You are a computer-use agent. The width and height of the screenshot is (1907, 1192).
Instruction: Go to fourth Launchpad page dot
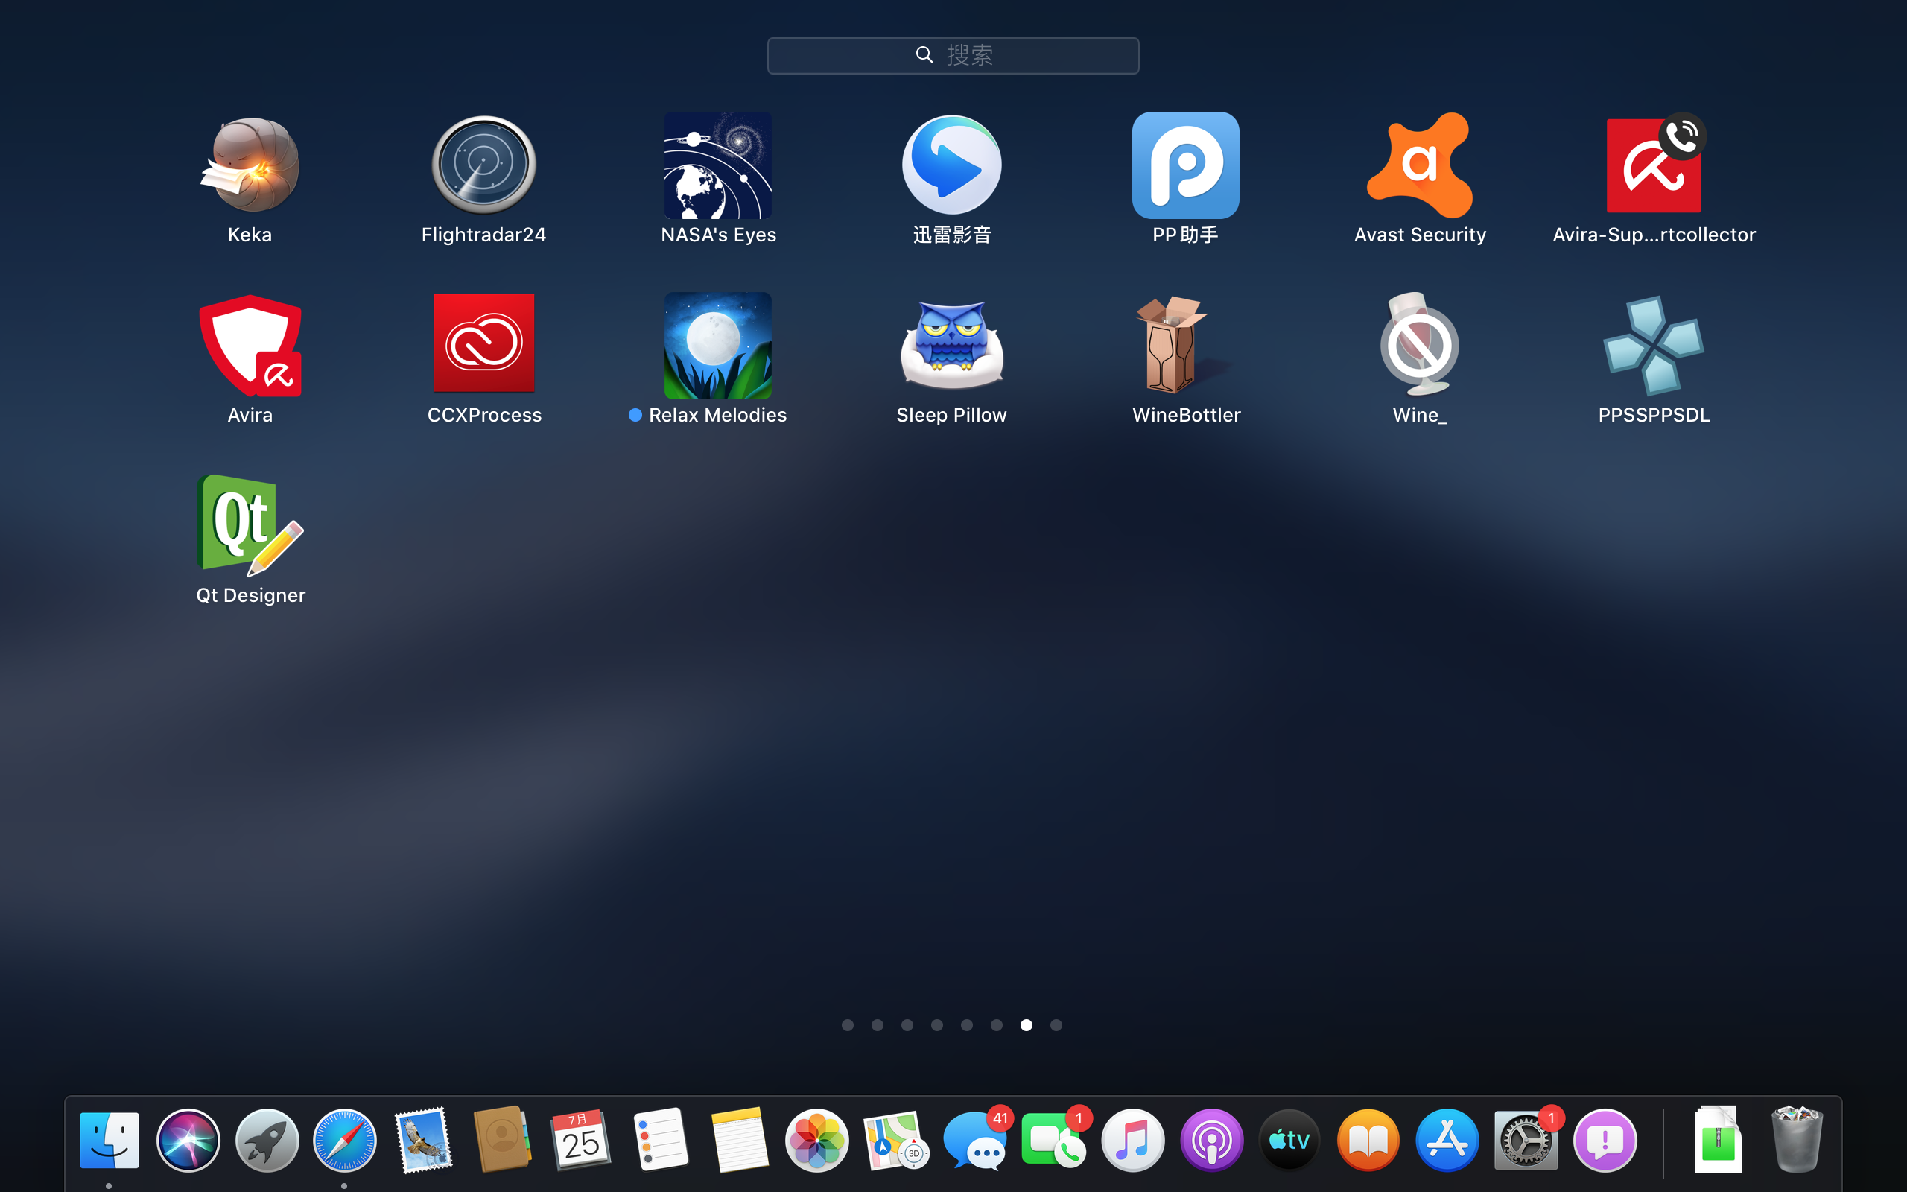point(937,1025)
